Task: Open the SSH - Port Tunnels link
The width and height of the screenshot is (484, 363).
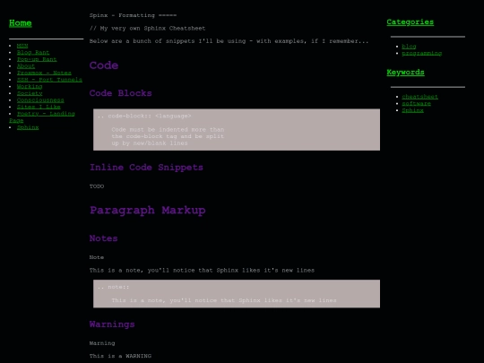Action: (x=49, y=80)
